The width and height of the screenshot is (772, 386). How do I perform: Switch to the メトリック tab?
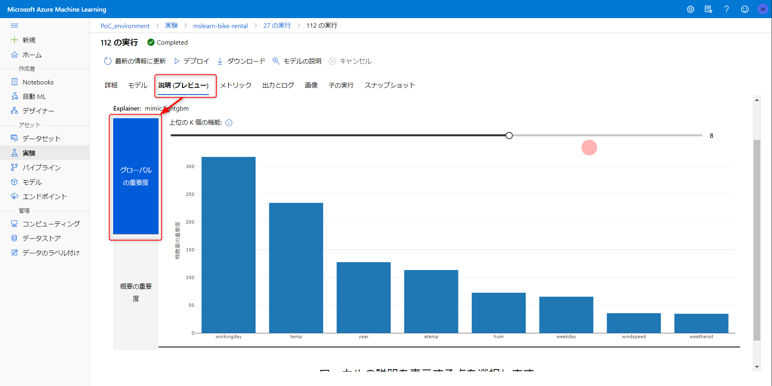point(235,85)
